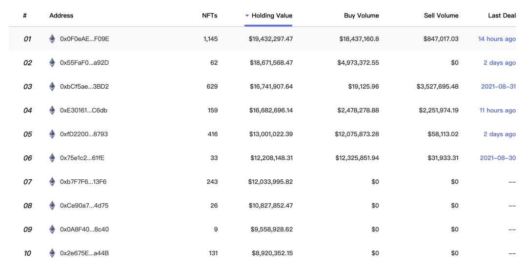This screenshot has width=527, height=265.
Task: Select NFT count 1,145
Action: click(210, 39)
